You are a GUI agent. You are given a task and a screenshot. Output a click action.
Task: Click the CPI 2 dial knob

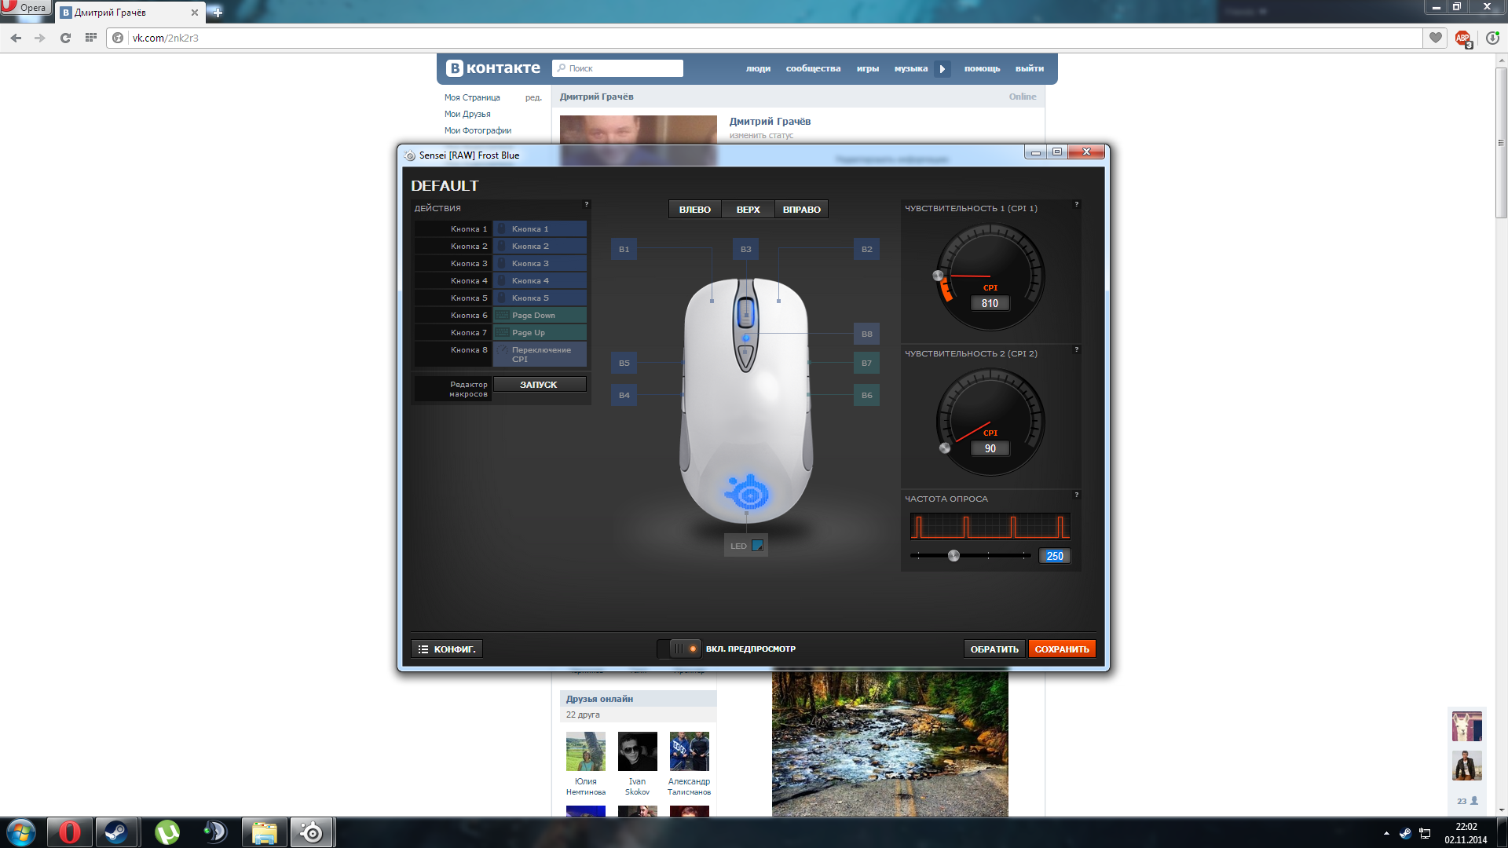(945, 448)
